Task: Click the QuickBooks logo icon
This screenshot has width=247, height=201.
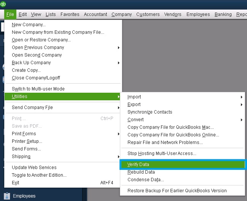Action: [x=3, y=4]
